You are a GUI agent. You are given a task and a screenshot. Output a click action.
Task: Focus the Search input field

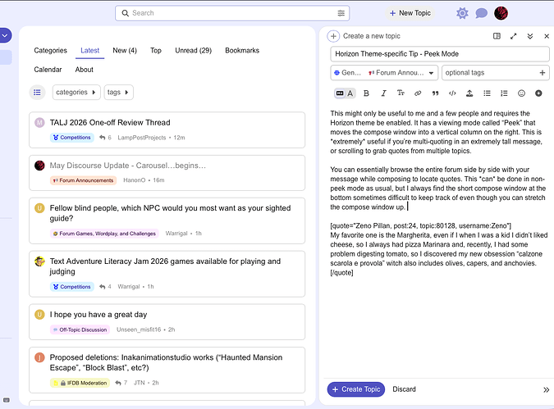click(232, 13)
